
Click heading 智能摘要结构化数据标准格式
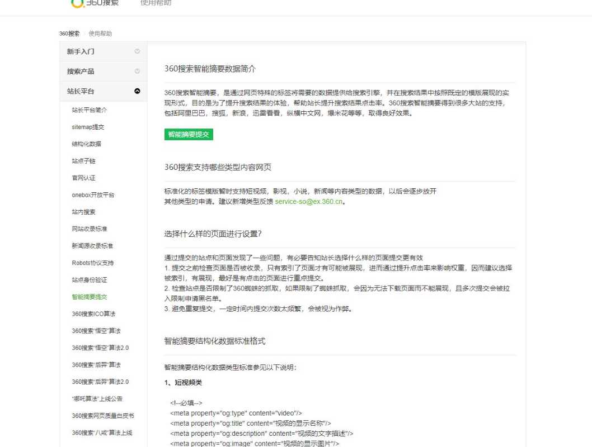tap(215, 341)
